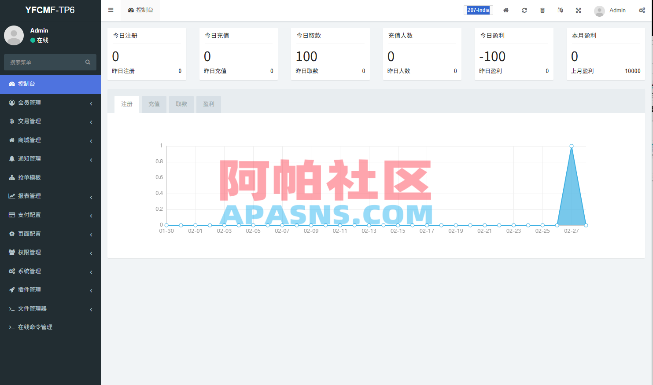Screen dimensions: 653x385
Task: Expand the 页面配置 menu
Action: (50, 234)
